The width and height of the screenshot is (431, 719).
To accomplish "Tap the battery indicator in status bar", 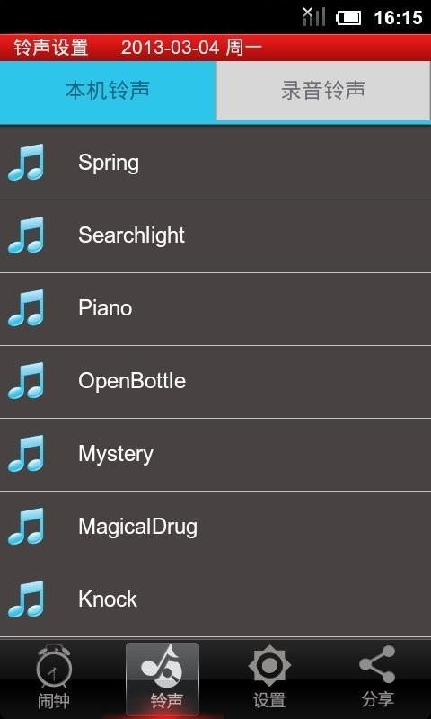I will click(348, 18).
